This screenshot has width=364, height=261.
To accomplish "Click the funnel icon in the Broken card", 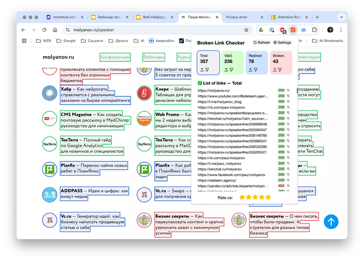I will [x=280, y=70].
